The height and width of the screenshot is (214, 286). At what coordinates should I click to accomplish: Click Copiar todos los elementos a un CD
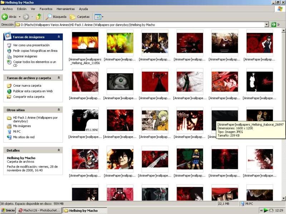coord(34,64)
